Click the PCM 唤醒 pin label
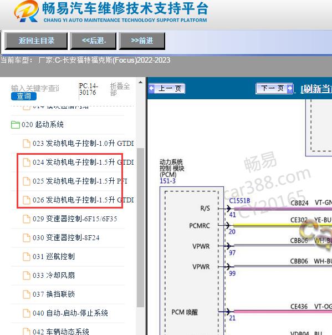This screenshot has width=332, height=335. (x=185, y=312)
